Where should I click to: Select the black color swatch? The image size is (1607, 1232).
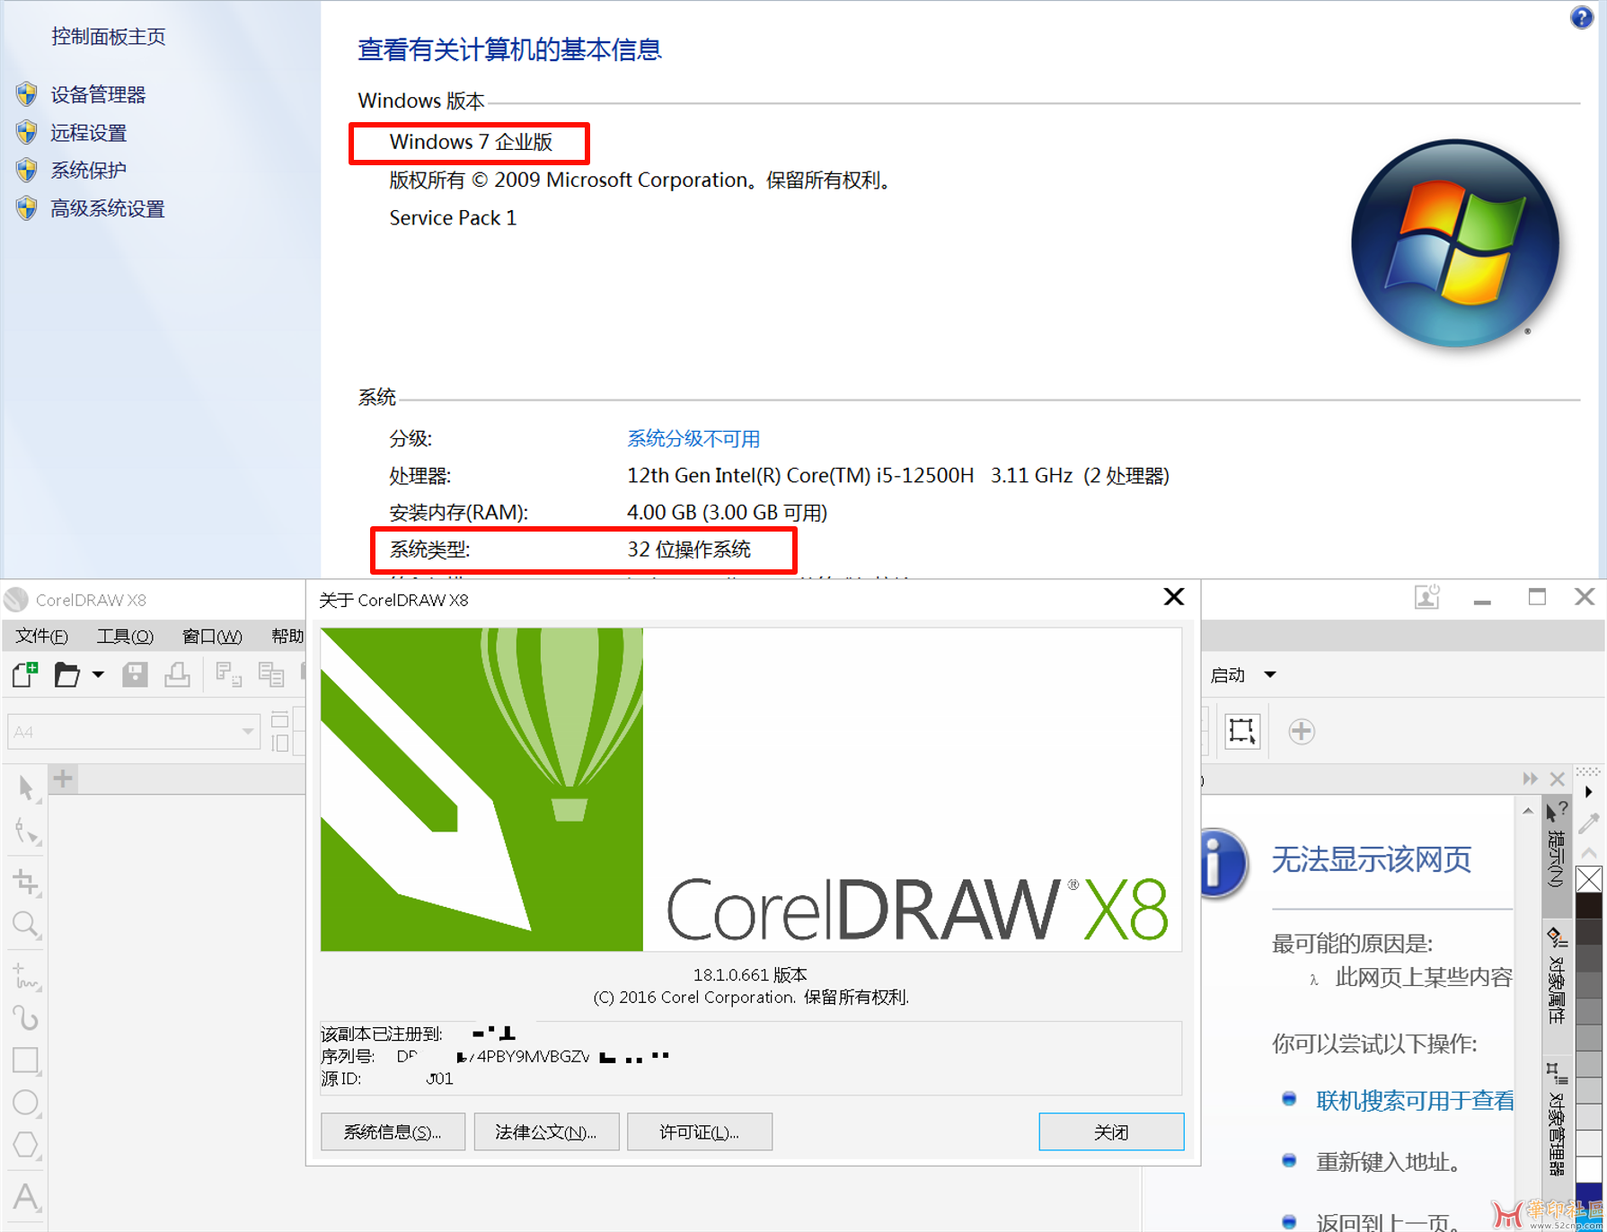pos(1589,904)
